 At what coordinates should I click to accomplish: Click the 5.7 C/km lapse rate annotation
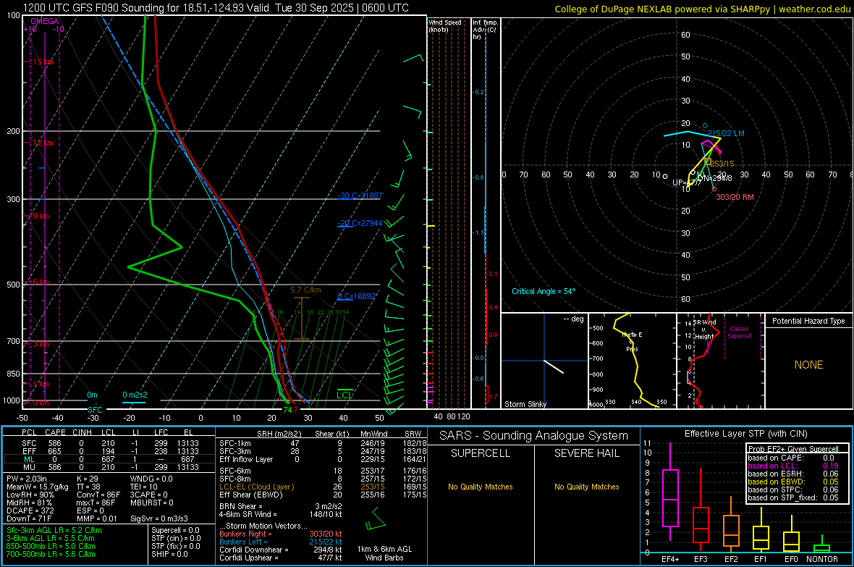click(x=305, y=290)
